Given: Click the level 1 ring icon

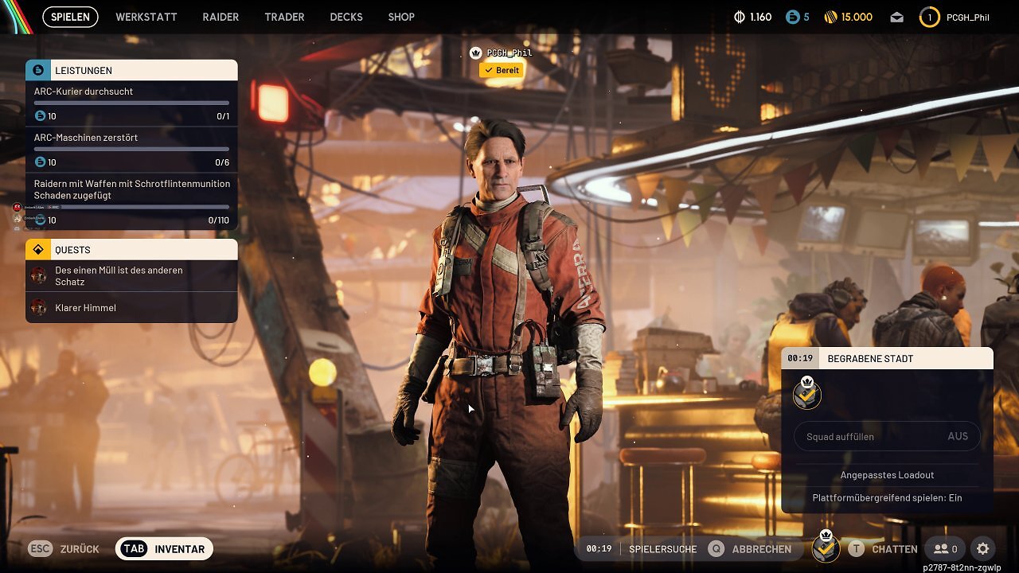Looking at the screenshot, I should tap(929, 17).
